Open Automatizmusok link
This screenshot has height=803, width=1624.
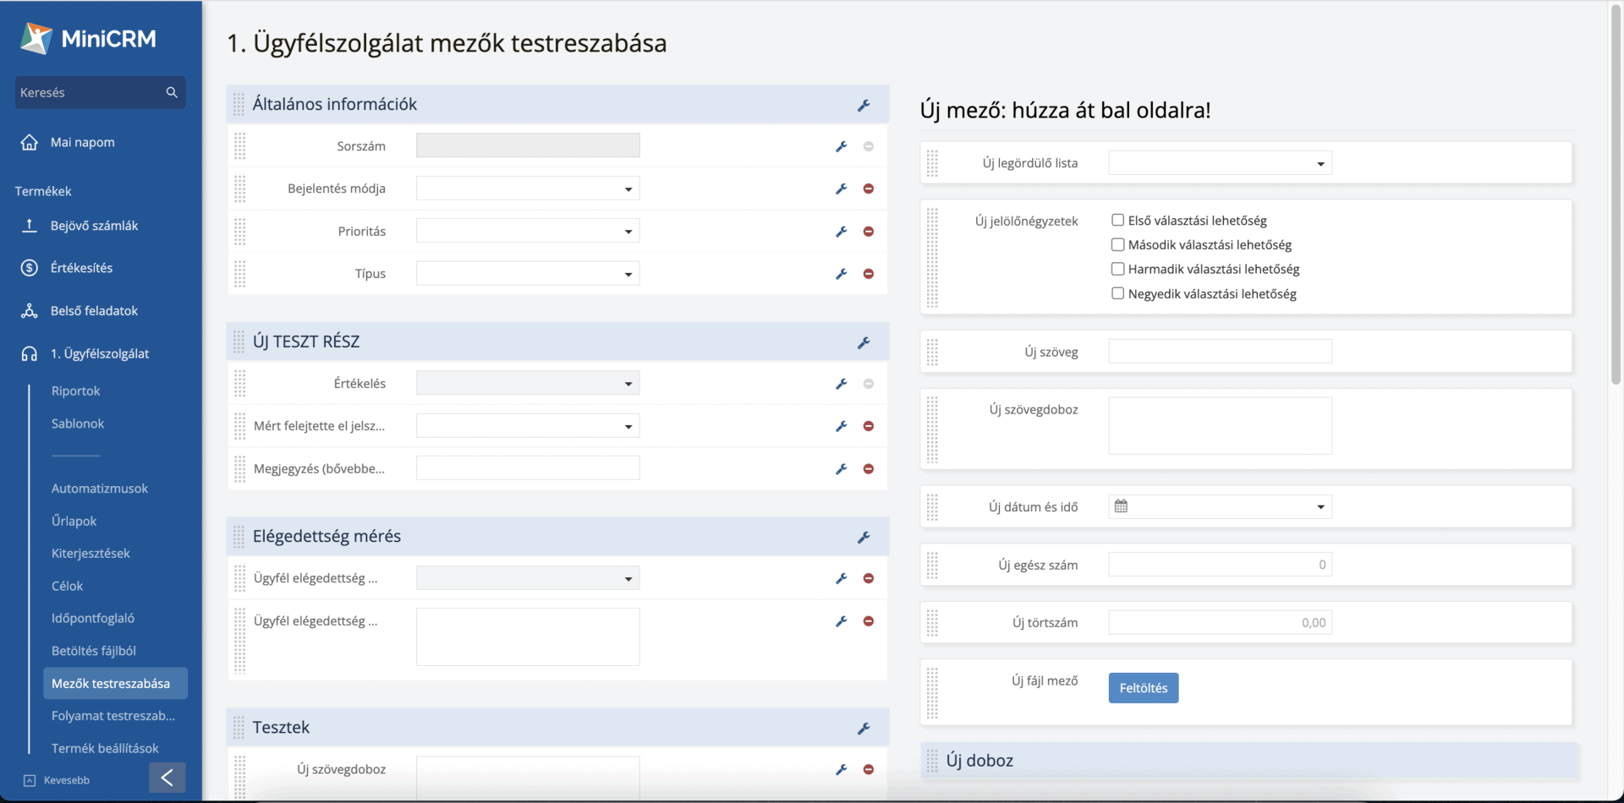(100, 489)
